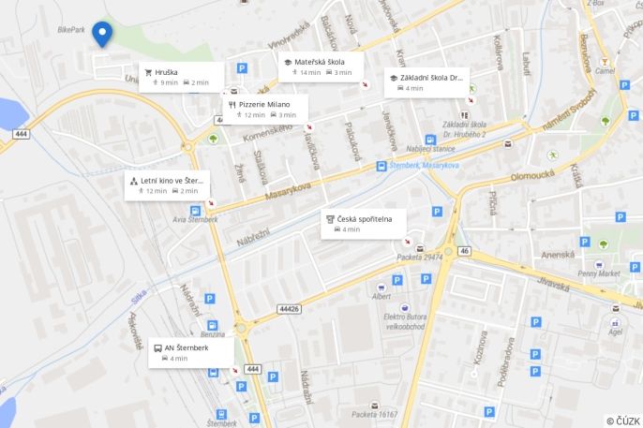
Task: Click the Avia Šternberk bus stop icon
Action: [195, 211]
